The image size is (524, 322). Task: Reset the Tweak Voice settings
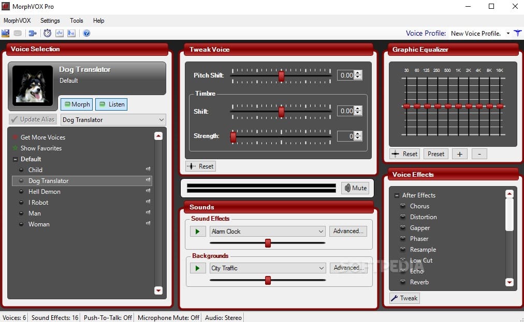[x=200, y=166]
